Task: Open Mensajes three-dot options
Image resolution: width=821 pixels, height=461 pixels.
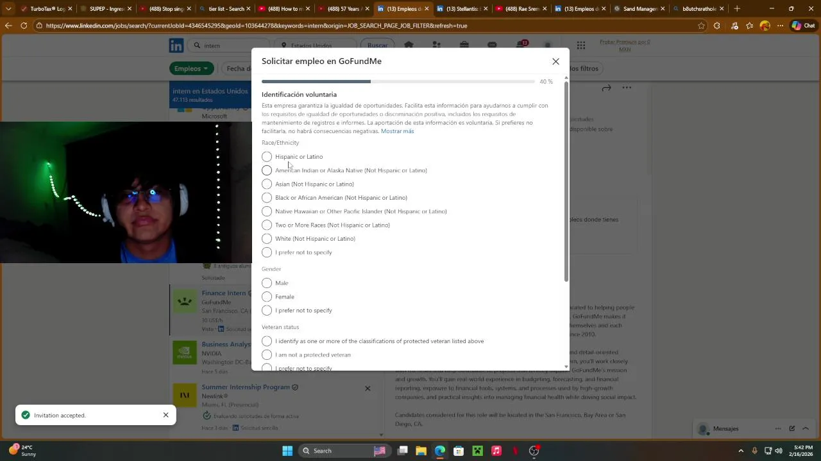Action: point(778,428)
